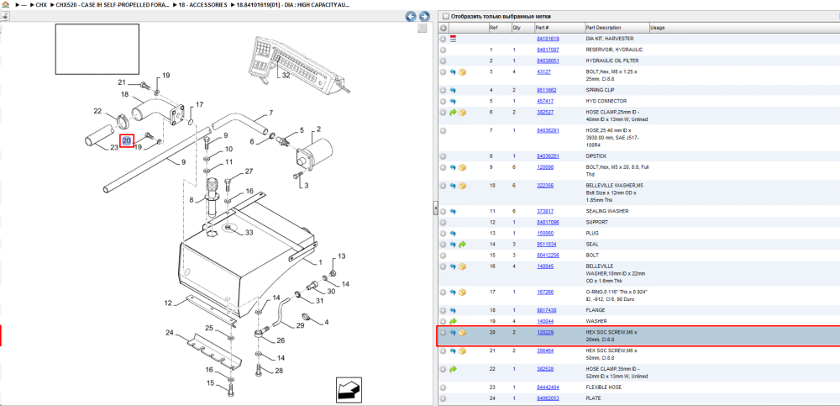Click the blue arrow icon for SEALING WASHER
Viewport: 840px width, 406px height.
[453, 211]
